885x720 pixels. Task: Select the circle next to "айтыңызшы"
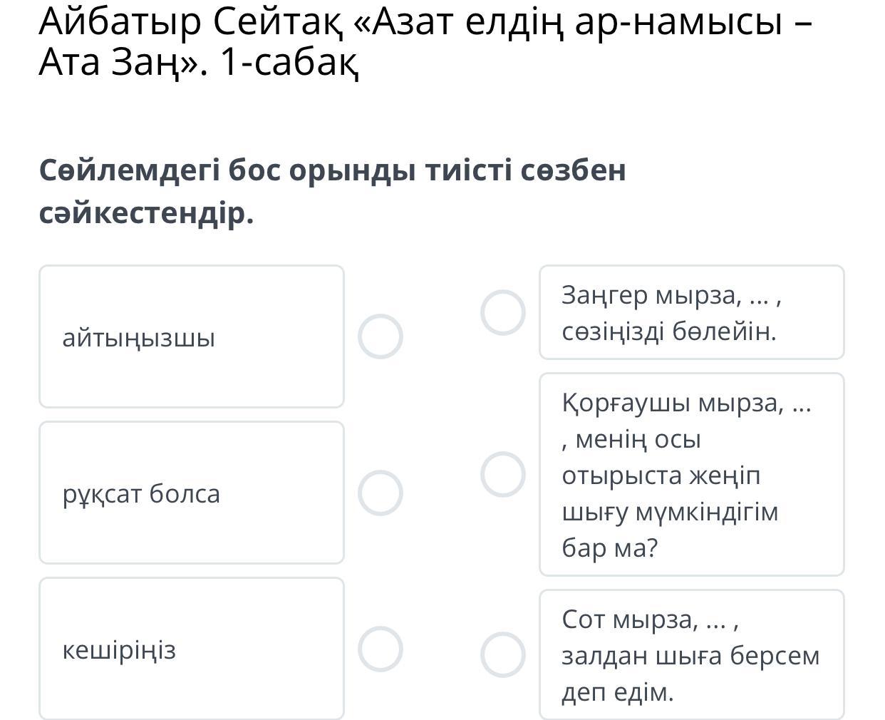(x=380, y=336)
